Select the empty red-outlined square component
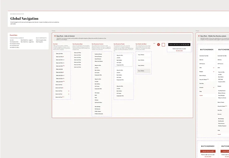Screen dimensions: 229x158 pos(163,45)
